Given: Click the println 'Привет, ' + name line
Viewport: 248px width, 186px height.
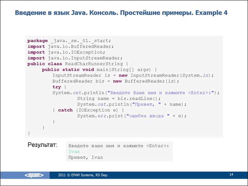Looking at the screenshot, I should (x=132, y=105).
